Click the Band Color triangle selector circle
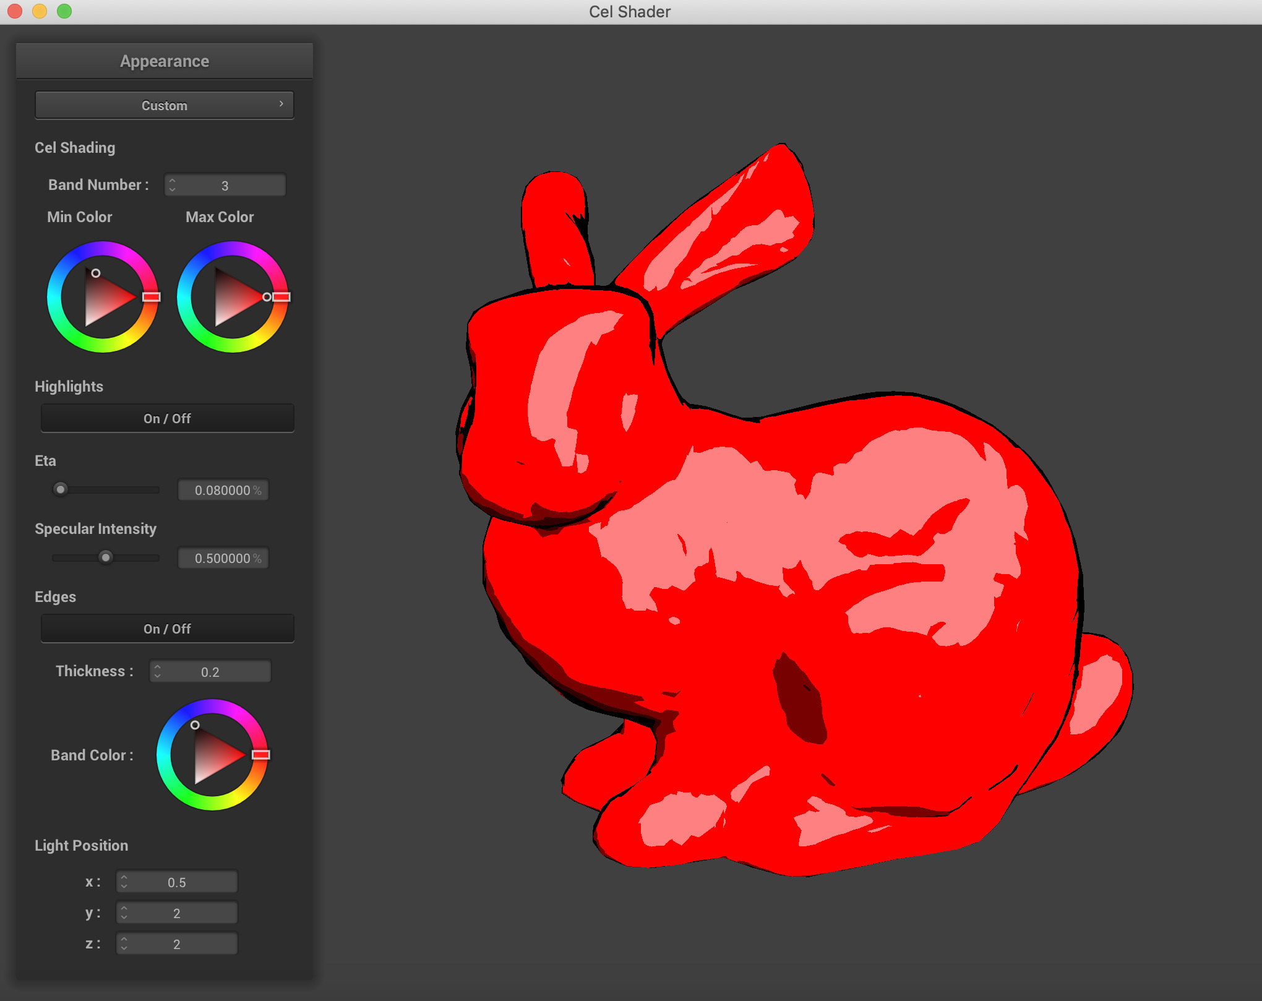Image resolution: width=1262 pixels, height=1001 pixels. pos(195,724)
